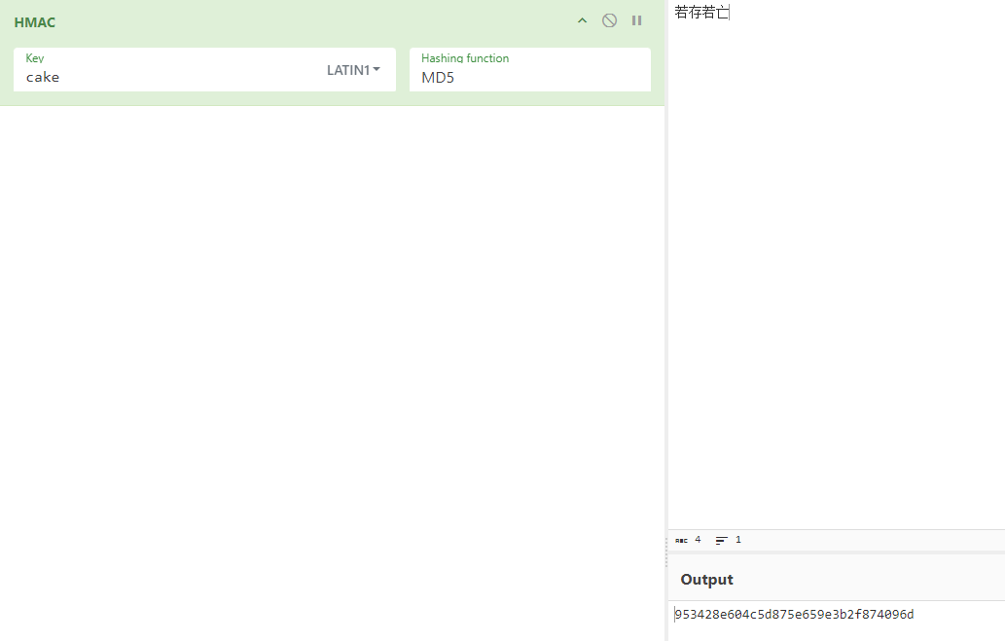Click the input character count icon
This screenshot has width=1005, height=641.
681,540
